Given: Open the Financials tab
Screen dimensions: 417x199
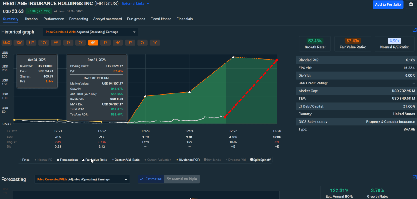Looking at the screenshot, I should [x=184, y=19].
